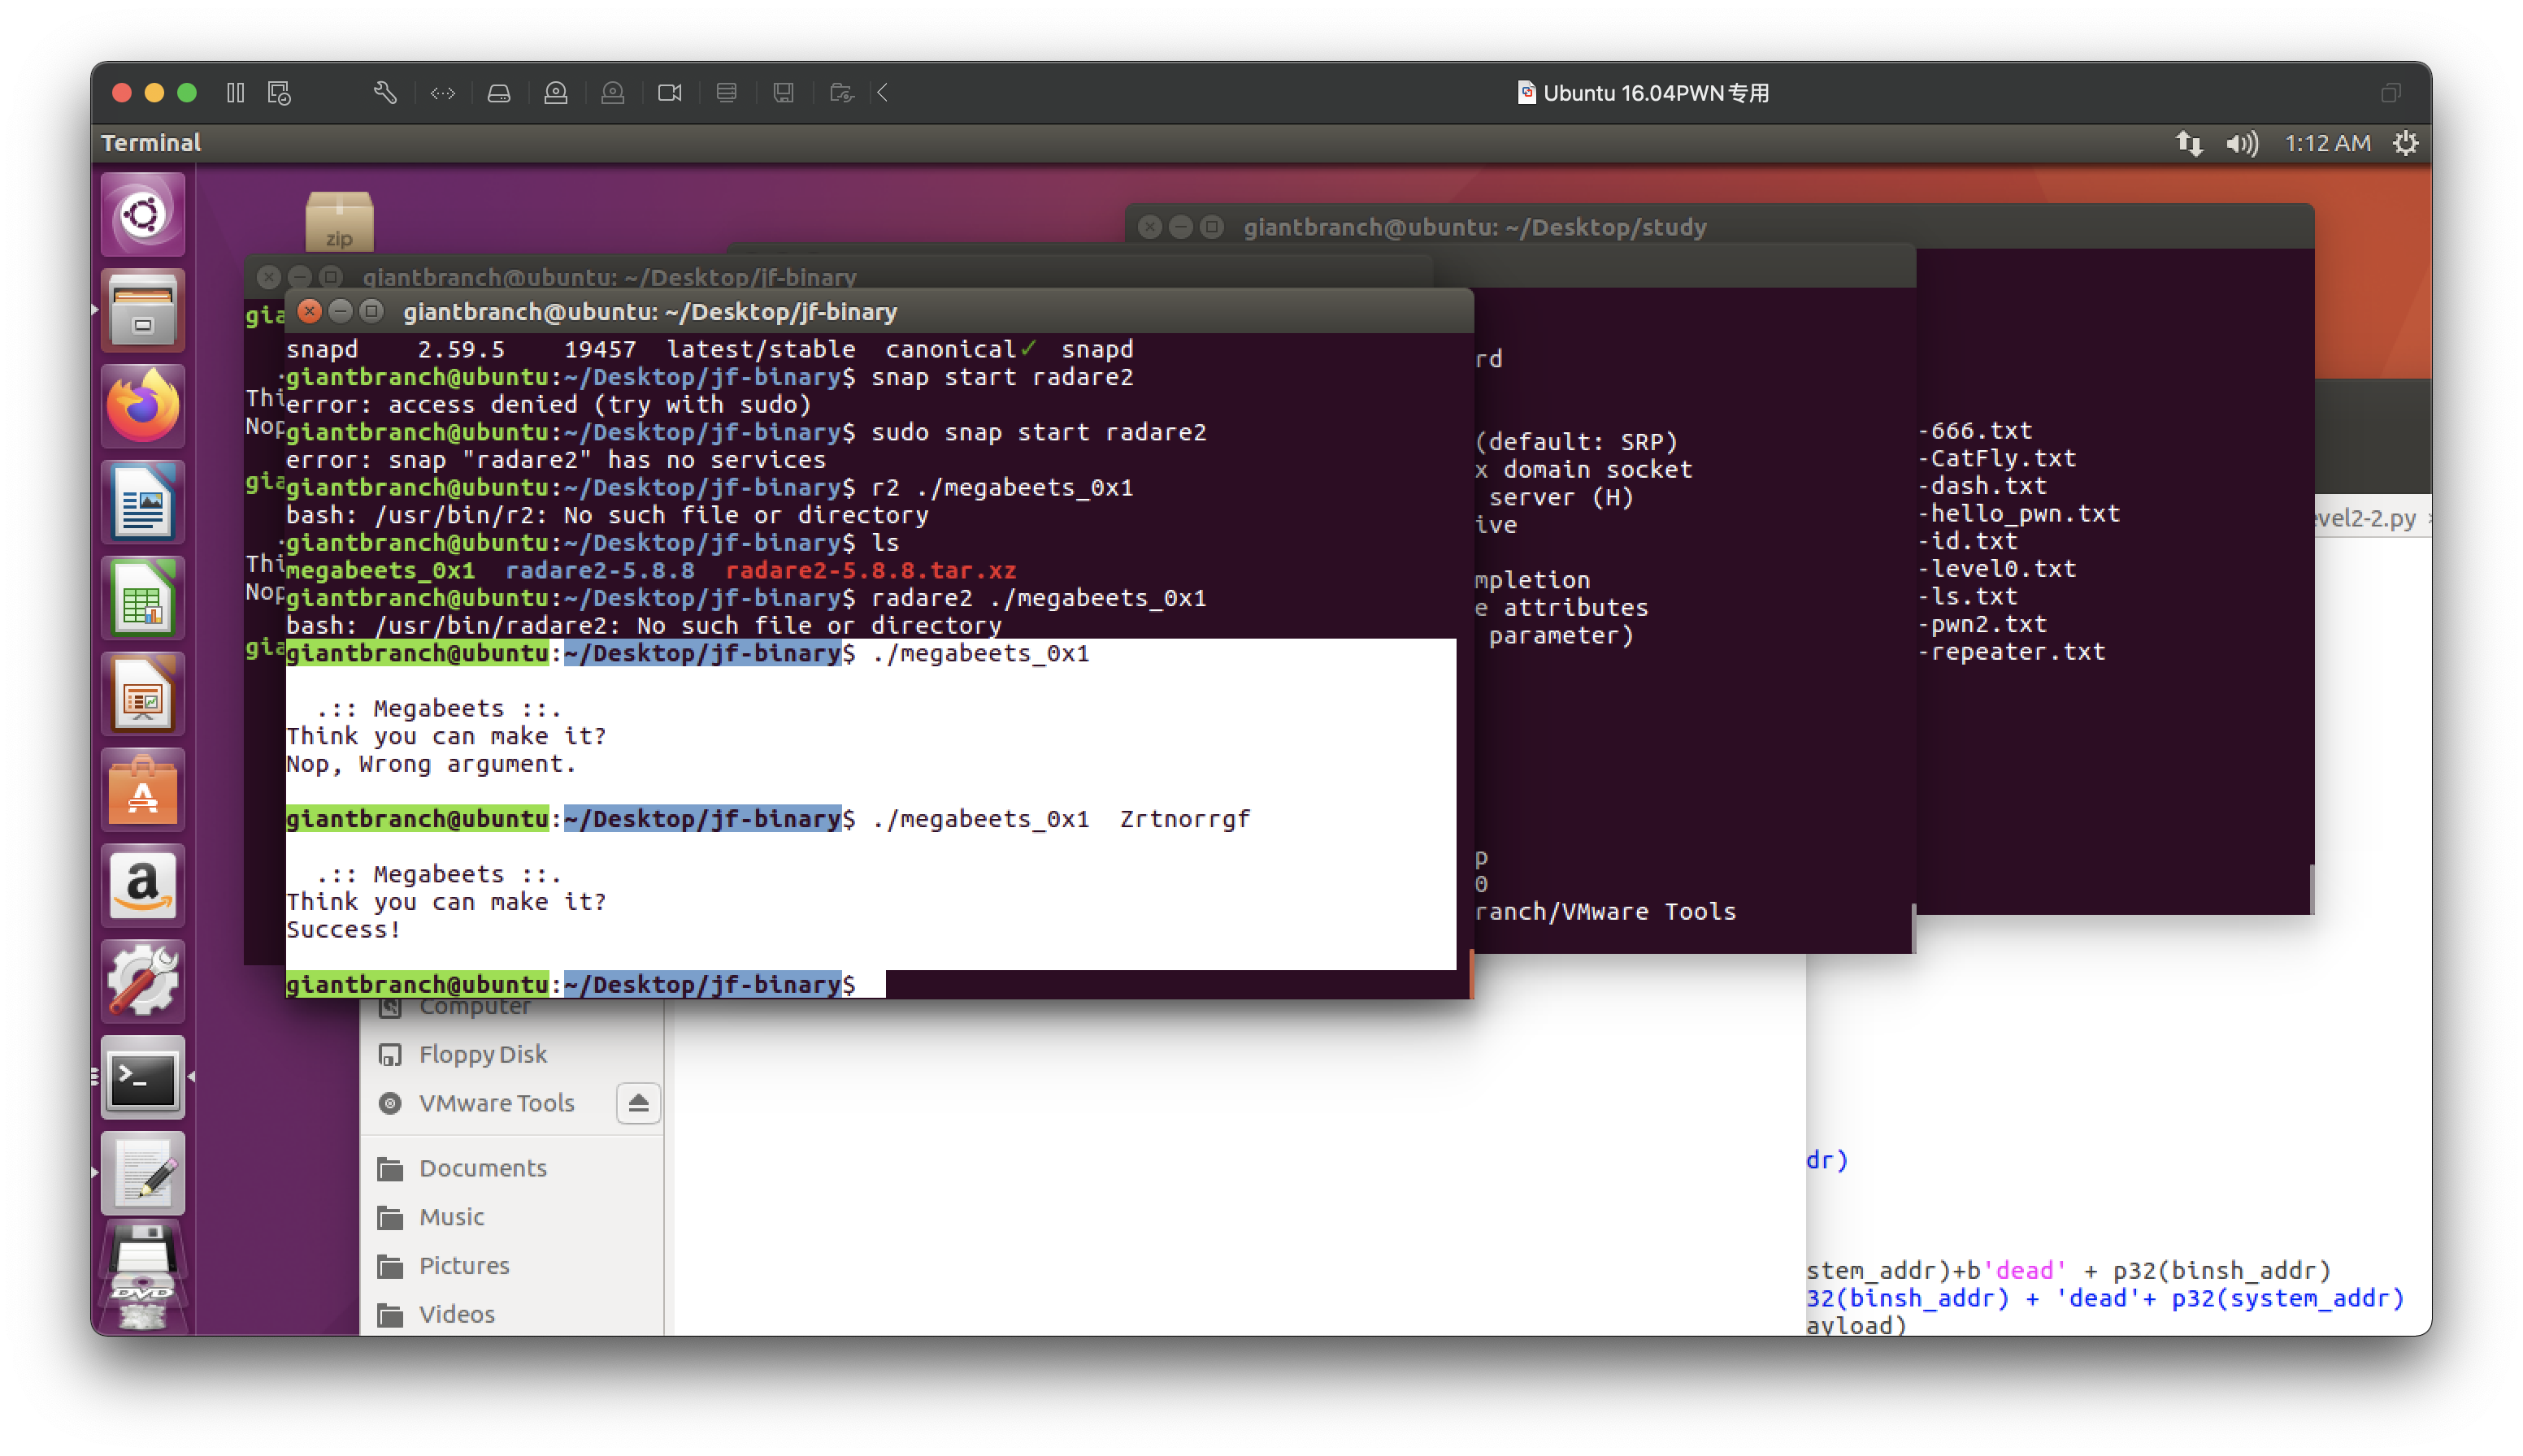
Task: Launch Ubuntu Software Center icon
Action: click(x=143, y=789)
